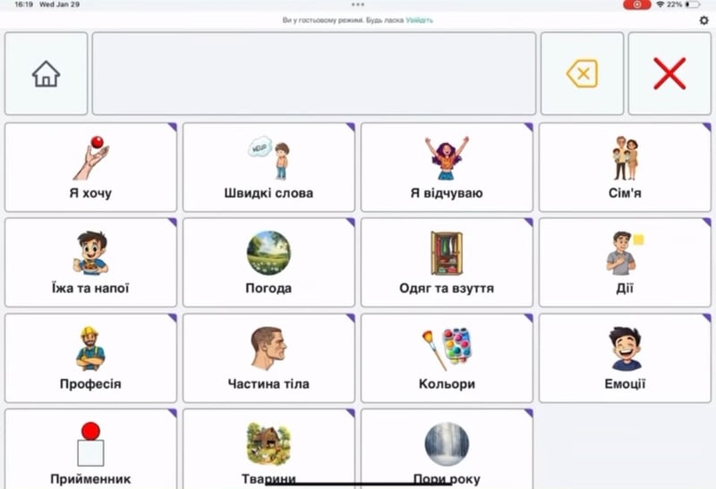The height and width of the screenshot is (489, 716).
Task: Clear the message with red X
Action: pos(669,74)
